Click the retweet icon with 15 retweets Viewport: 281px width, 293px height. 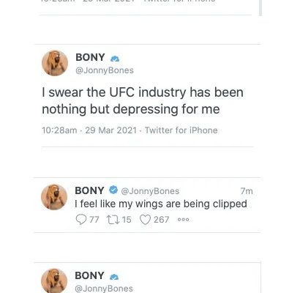tap(113, 220)
